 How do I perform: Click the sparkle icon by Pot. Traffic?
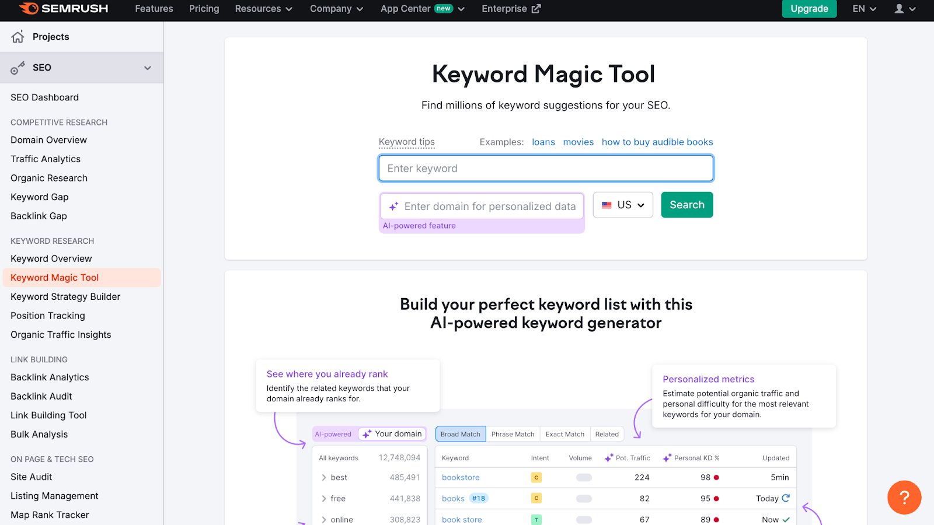click(609, 458)
